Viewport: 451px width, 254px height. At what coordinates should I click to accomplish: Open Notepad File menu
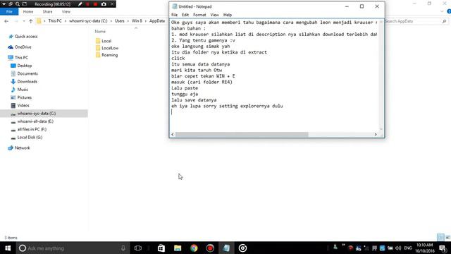click(175, 15)
